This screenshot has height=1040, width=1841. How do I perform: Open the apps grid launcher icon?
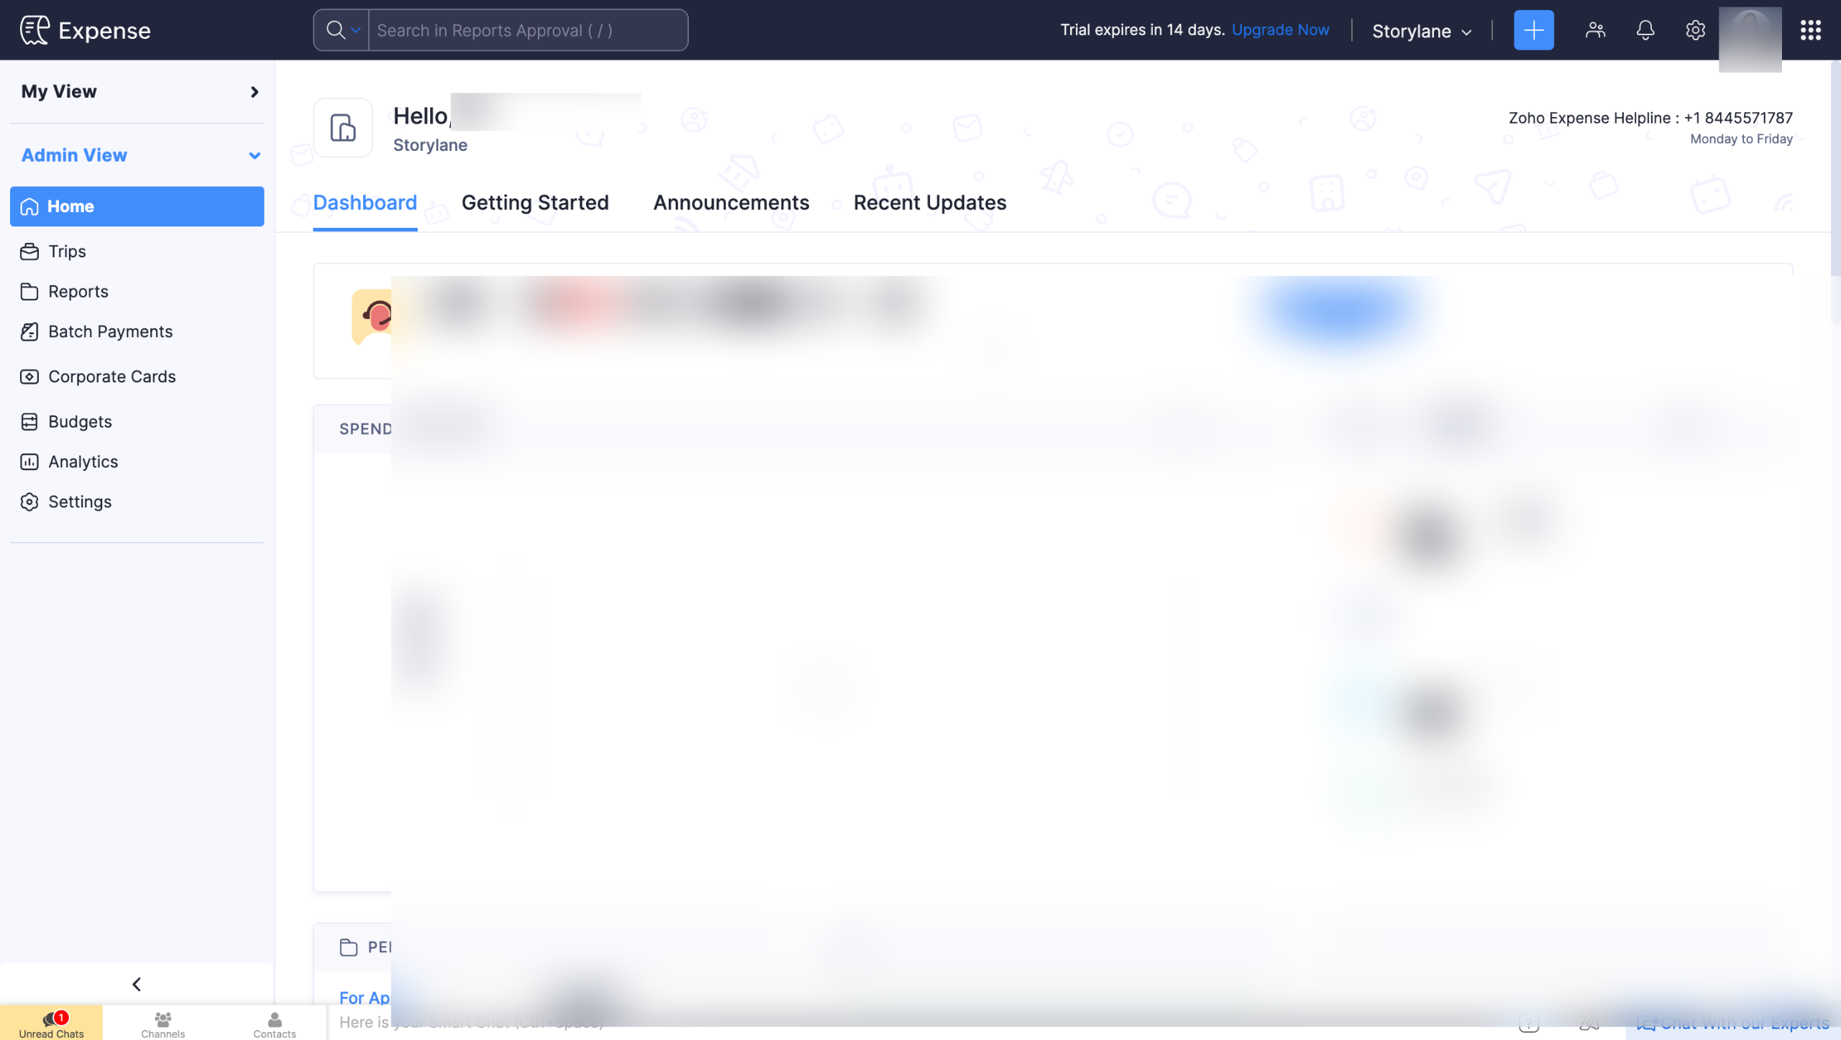click(1810, 30)
